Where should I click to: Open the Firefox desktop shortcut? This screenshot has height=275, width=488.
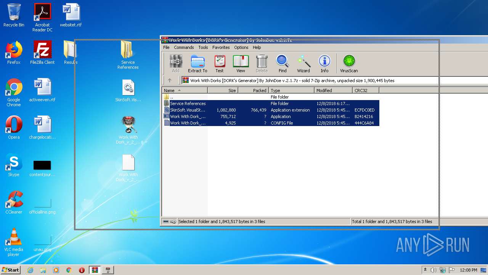pyautogui.click(x=14, y=53)
